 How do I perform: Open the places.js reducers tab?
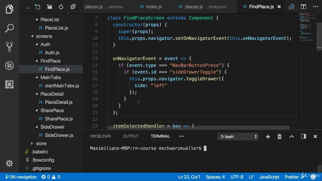205,7
